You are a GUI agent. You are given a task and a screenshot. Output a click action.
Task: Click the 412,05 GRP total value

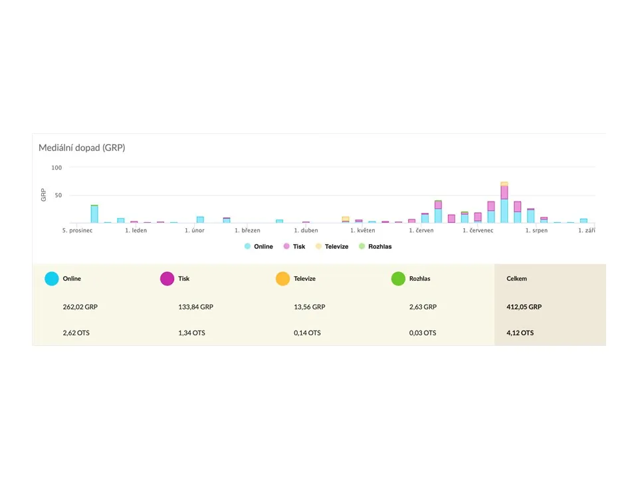[x=524, y=307]
